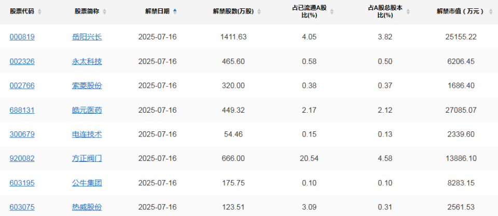Select the 3.82 total share ratio
498x216 pixels.
[x=385, y=37]
